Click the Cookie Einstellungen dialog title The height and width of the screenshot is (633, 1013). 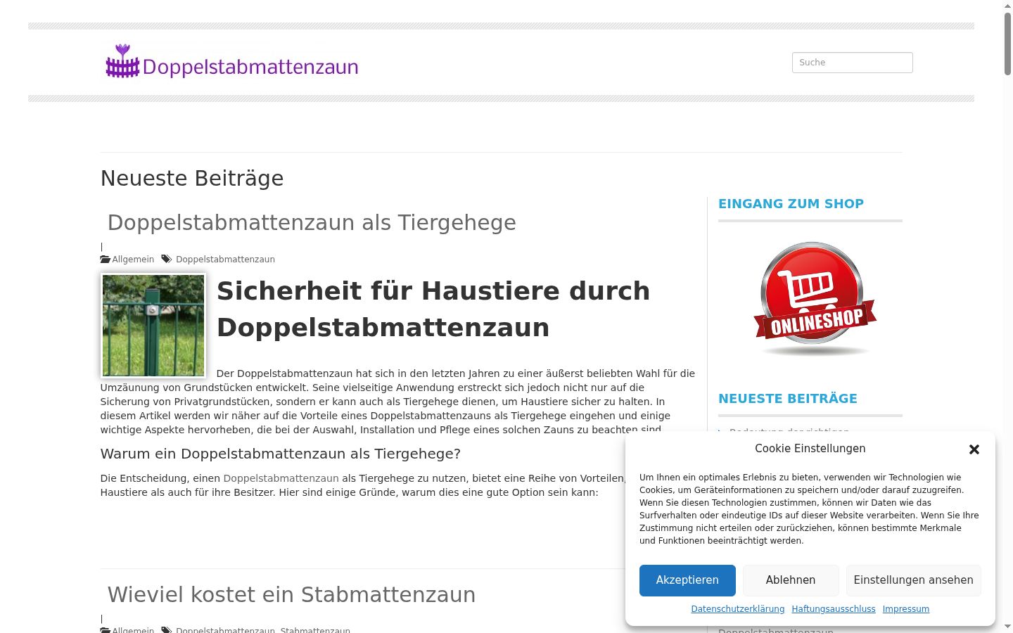click(x=810, y=449)
